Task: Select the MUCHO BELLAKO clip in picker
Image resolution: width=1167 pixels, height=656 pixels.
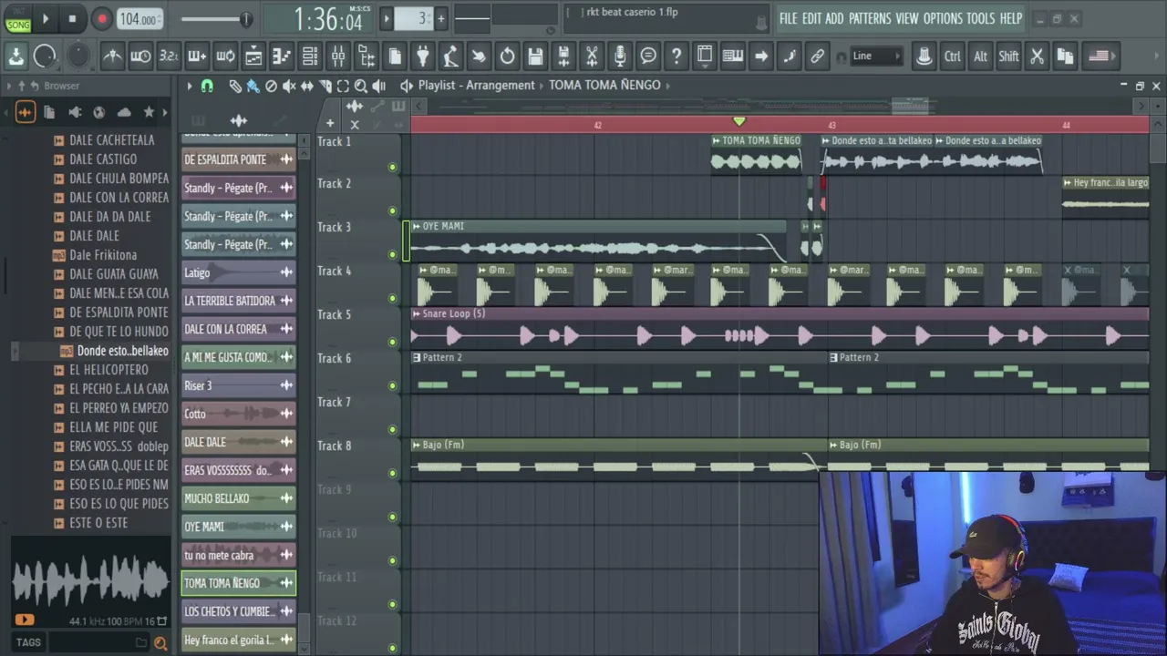Action: click(238, 498)
